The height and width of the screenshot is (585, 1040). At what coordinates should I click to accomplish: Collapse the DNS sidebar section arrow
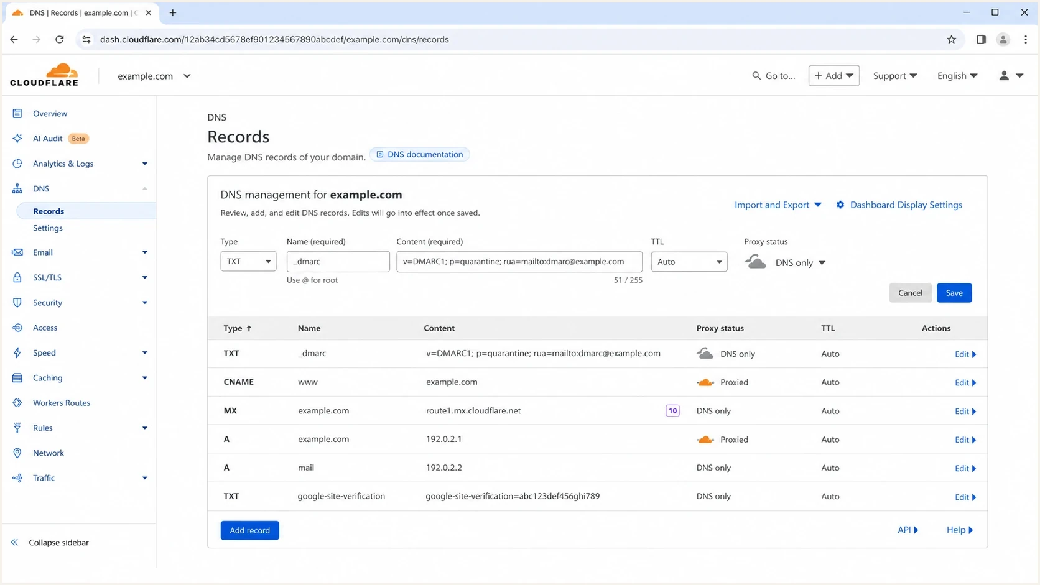point(145,188)
